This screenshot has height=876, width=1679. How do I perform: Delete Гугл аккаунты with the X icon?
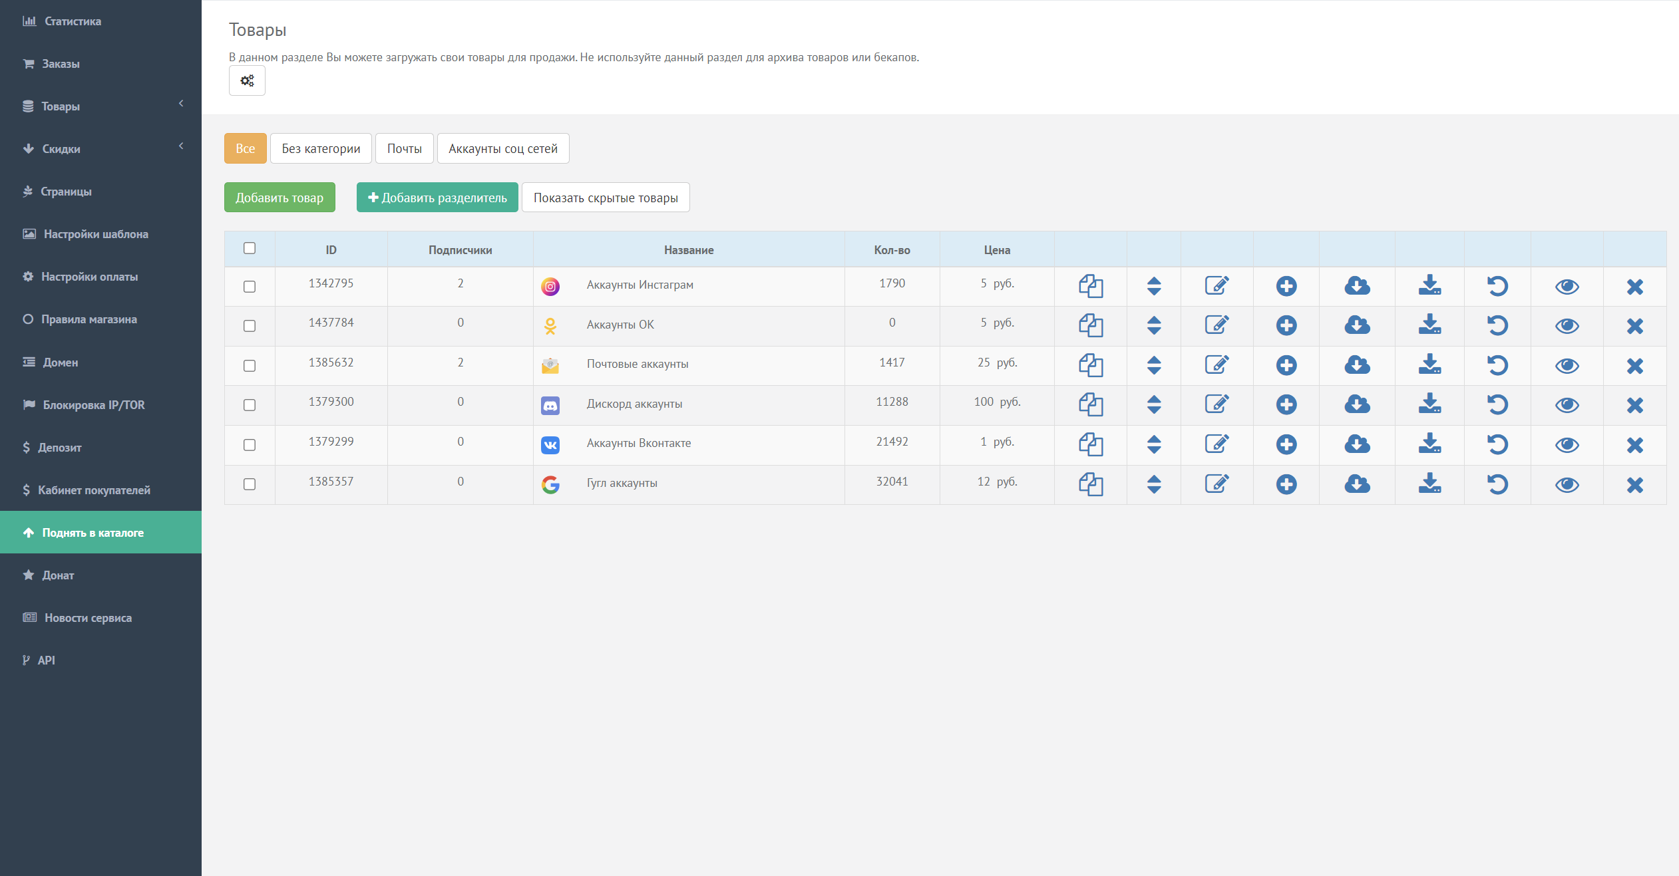pos(1635,484)
